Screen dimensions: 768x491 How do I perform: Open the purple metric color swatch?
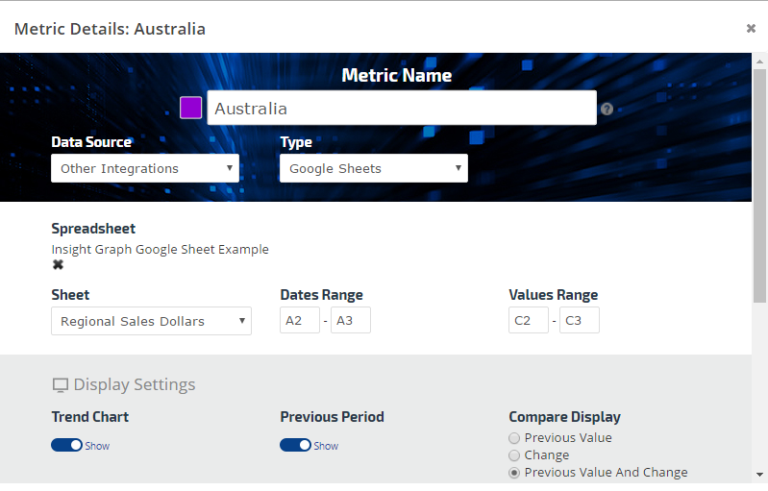[x=191, y=108]
